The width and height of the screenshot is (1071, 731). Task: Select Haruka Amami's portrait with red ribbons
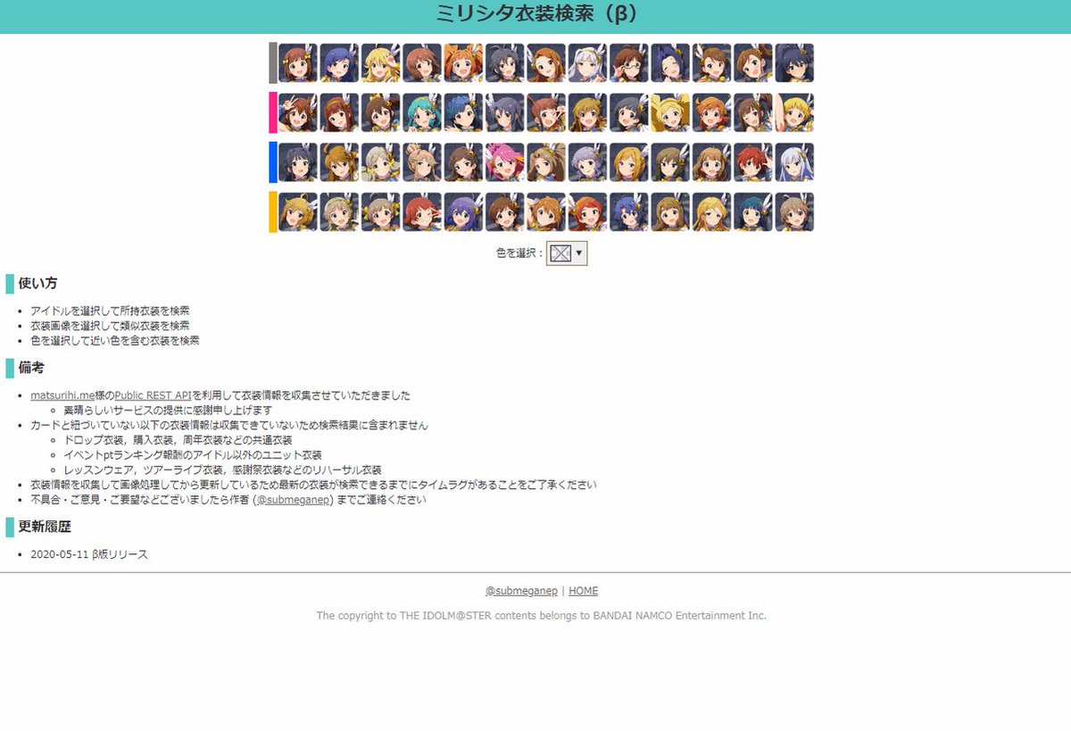pyautogui.click(x=298, y=62)
